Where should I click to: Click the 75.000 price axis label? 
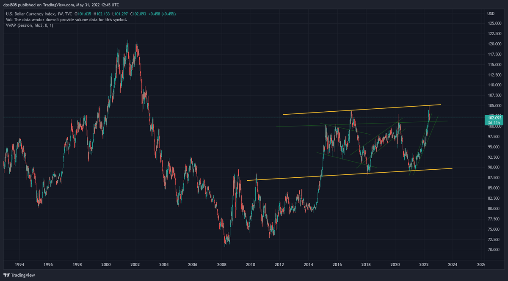[494, 229]
